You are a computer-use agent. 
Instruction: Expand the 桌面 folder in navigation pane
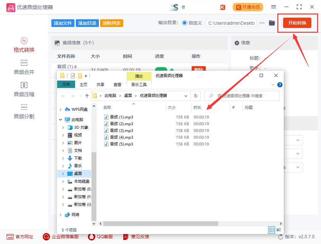(63, 173)
